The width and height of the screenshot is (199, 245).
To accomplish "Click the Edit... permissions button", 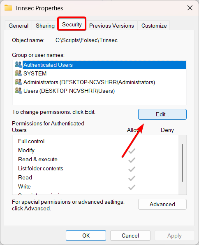I will click(x=162, y=114).
